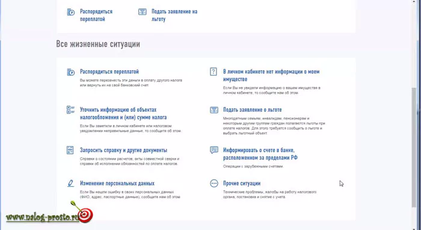Viewport: 421px width, 230px height.
Task: Click speech bubble icon for foreign bank account
Action: click(x=214, y=150)
